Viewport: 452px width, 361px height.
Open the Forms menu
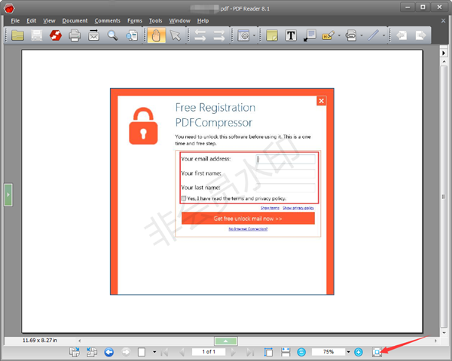pyautogui.click(x=135, y=21)
